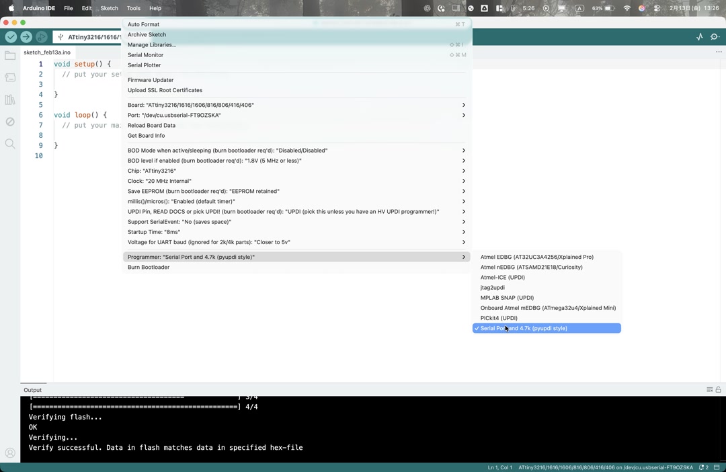Click the Ln 1, Col 1 status entry
This screenshot has height=472, width=726.
[499, 467]
